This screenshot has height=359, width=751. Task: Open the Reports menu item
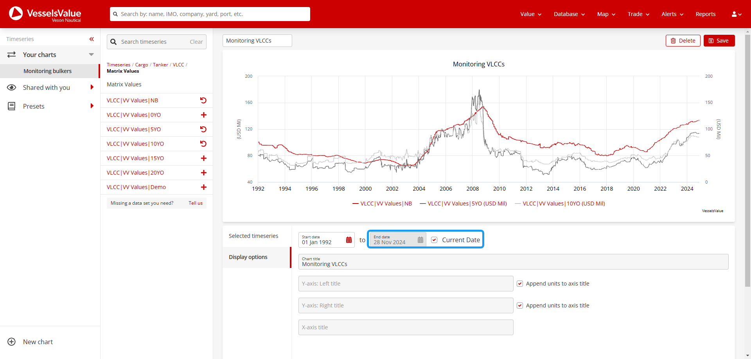pyautogui.click(x=705, y=14)
